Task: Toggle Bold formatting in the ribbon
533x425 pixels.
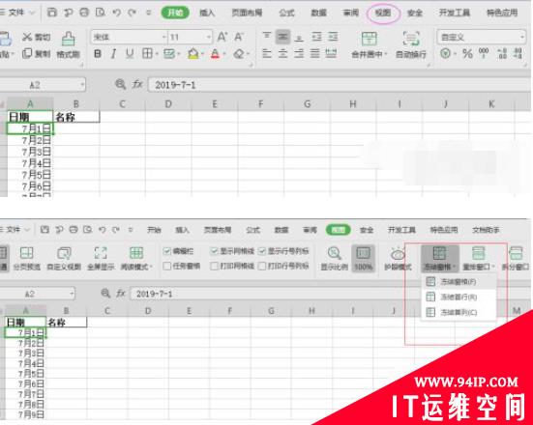Action: (x=98, y=54)
